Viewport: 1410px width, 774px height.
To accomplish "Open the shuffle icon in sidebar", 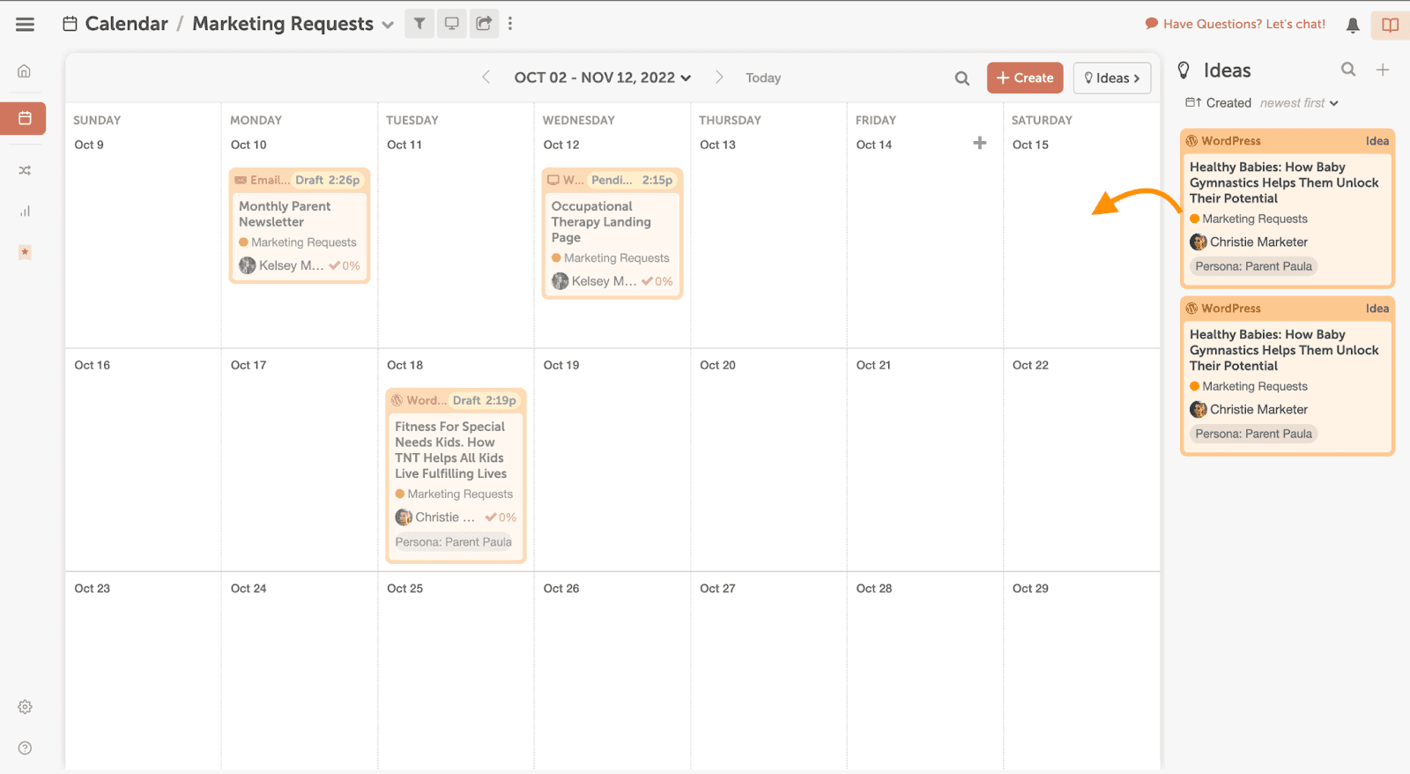I will pyautogui.click(x=25, y=170).
